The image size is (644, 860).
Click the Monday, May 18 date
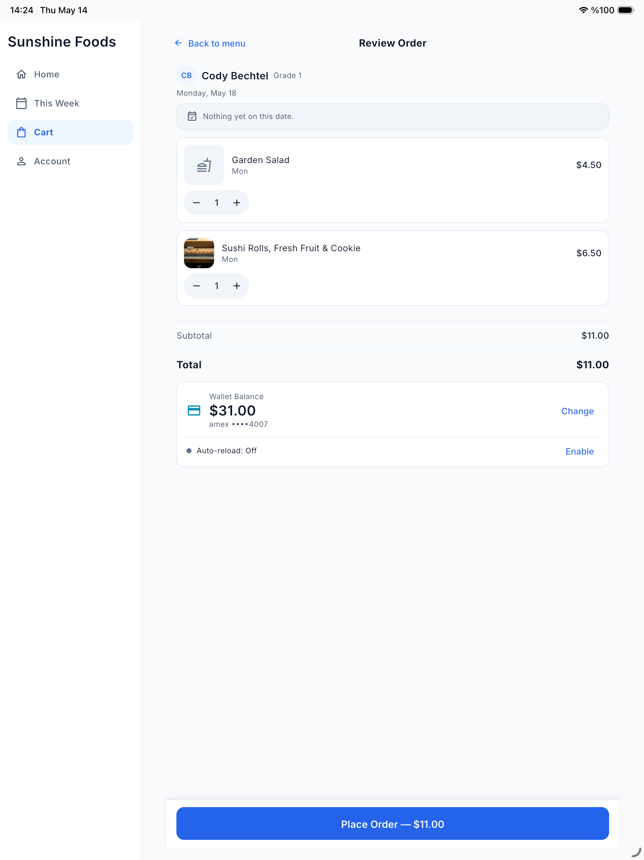pos(206,93)
